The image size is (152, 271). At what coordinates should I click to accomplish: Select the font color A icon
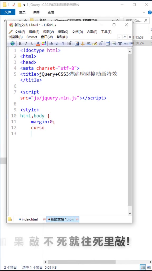tap(38, 44)
